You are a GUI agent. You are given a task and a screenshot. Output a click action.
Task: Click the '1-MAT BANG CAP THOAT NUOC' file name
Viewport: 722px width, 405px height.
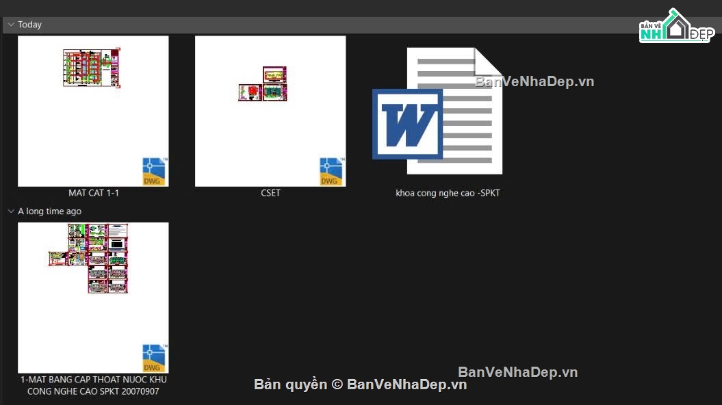coord(94,385)
